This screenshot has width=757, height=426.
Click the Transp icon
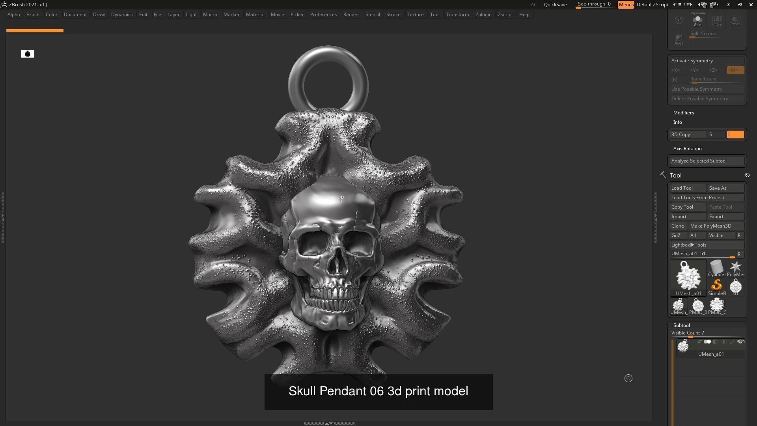pos(735,20)
